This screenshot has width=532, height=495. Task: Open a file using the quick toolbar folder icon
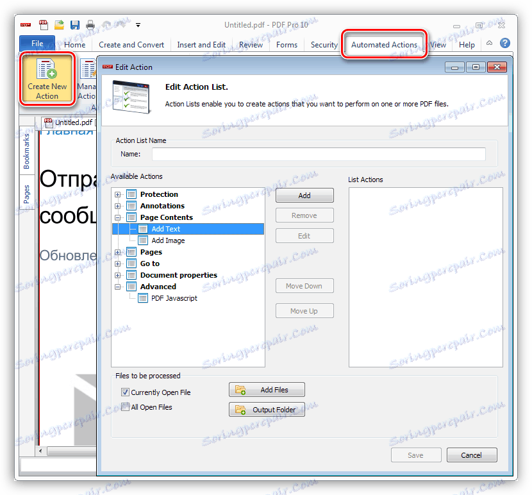(60, 25)
